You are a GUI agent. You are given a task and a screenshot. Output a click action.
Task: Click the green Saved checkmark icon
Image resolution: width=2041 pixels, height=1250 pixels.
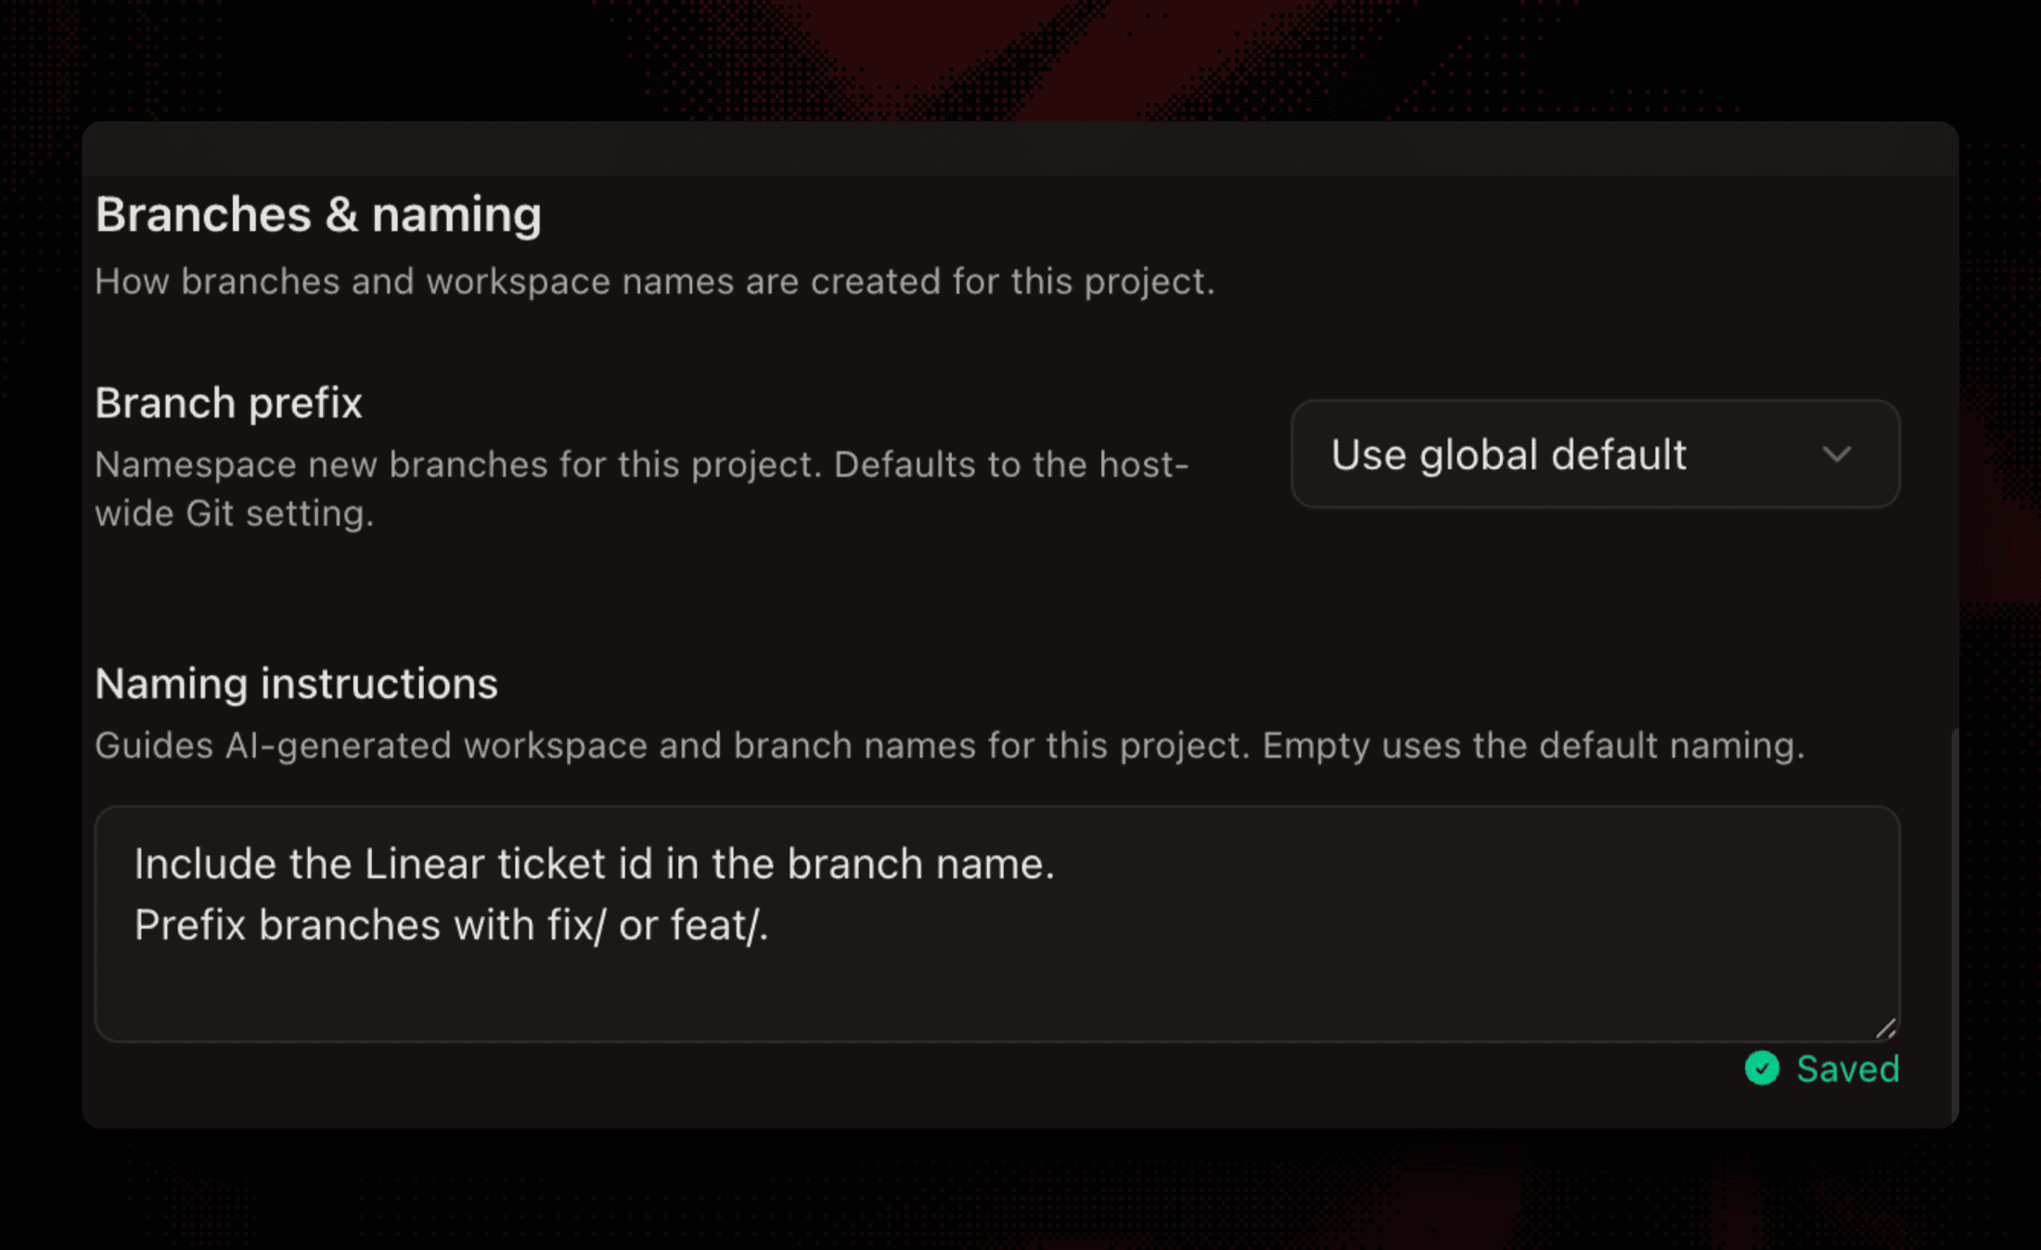click(1762, 1068)
